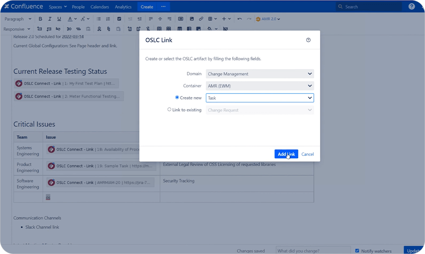Toggle underline formatting
Viewport: 425px width, 254px height.
click(59, 19)
